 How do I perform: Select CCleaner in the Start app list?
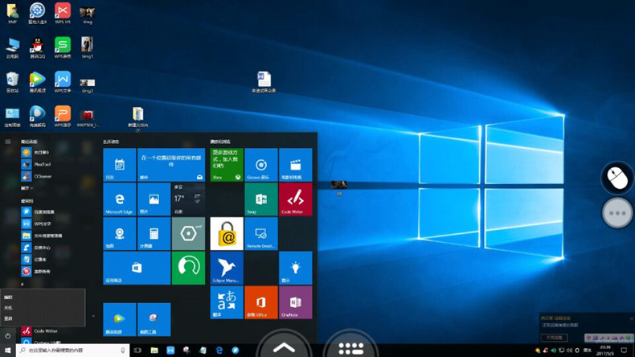42,175
